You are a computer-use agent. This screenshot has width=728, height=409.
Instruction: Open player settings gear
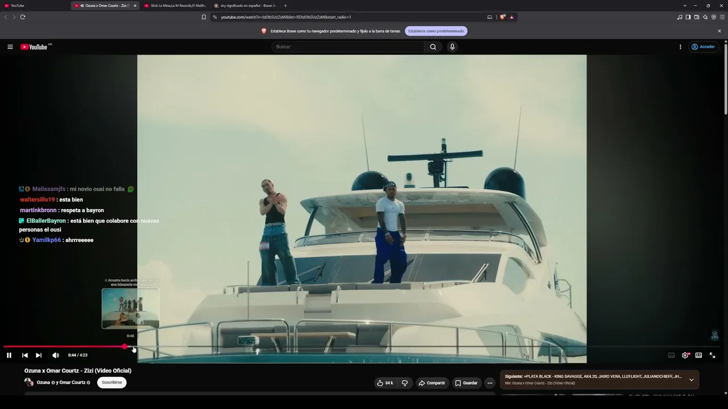tap(685, 355)
